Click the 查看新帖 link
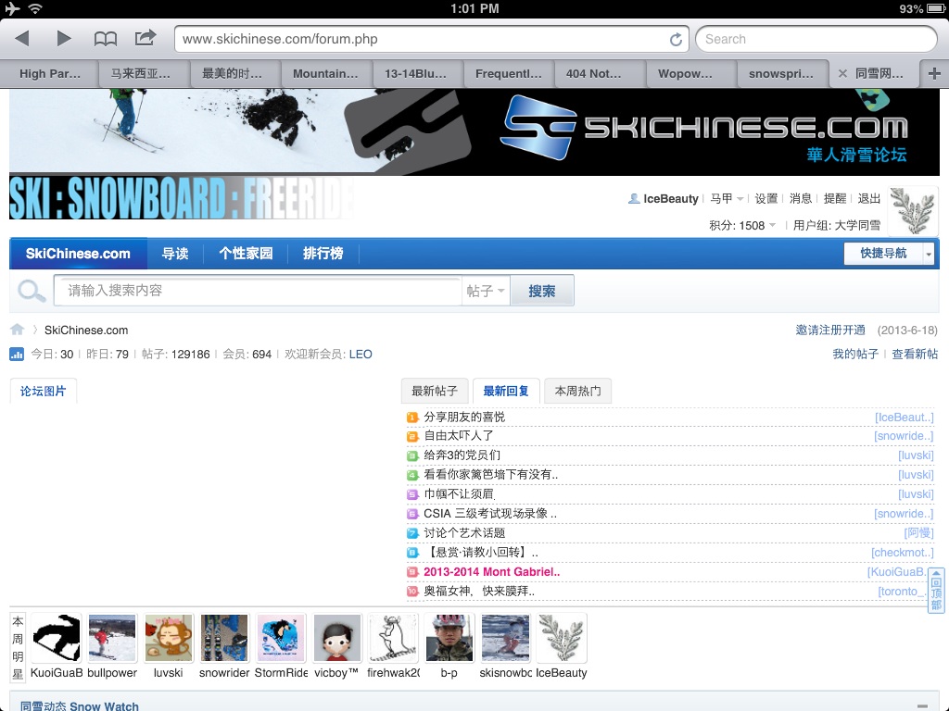 pos(915,355)
